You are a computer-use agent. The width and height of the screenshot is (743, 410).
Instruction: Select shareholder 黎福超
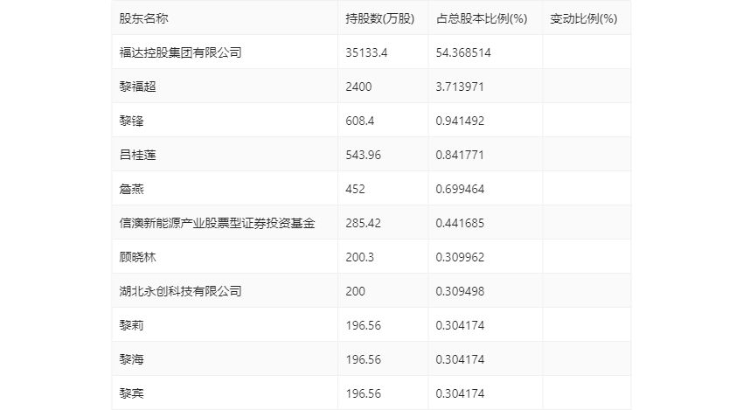click(137, 87)
